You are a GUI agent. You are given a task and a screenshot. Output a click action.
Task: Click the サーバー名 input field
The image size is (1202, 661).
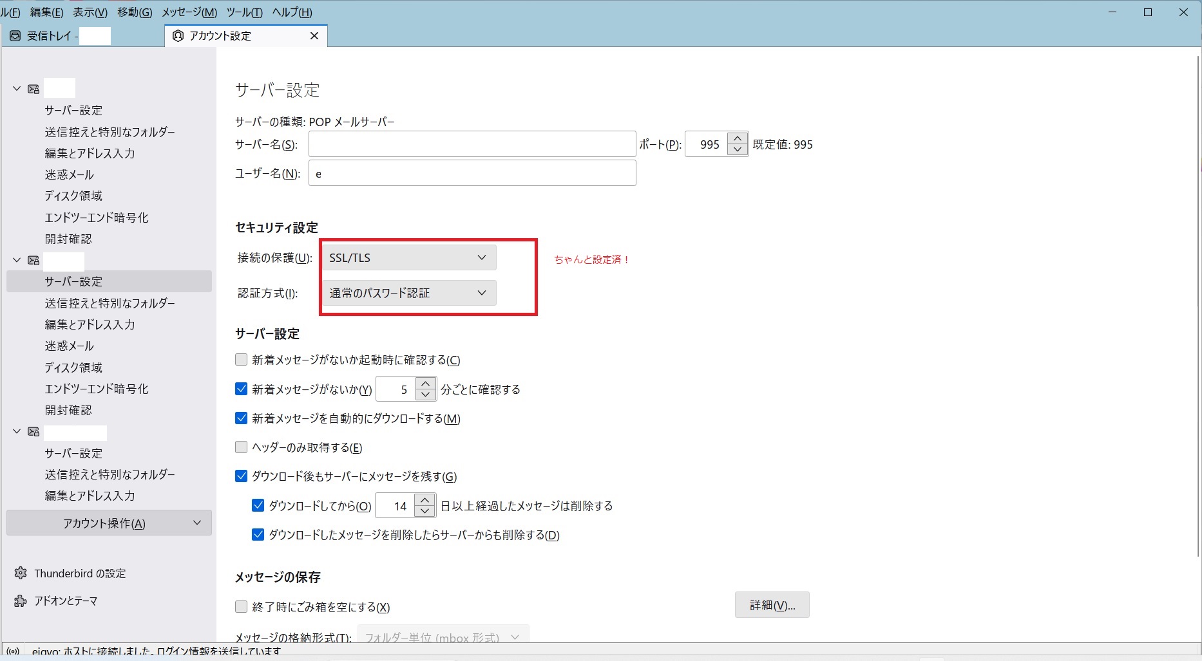(x=472, y=144)
